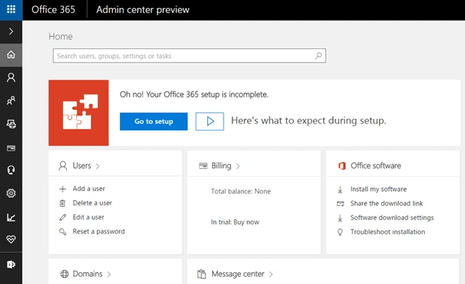Expand the Billing card chevron
The image size is (465, 284).
click(238, 167)
